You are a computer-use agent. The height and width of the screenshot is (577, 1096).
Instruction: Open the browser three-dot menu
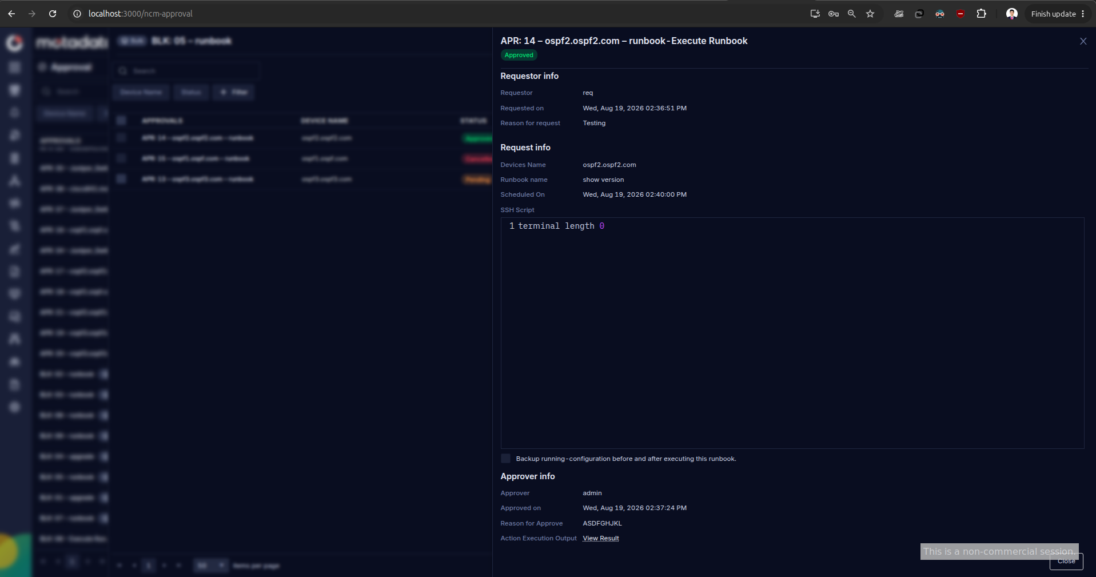tap(1083, 14)
